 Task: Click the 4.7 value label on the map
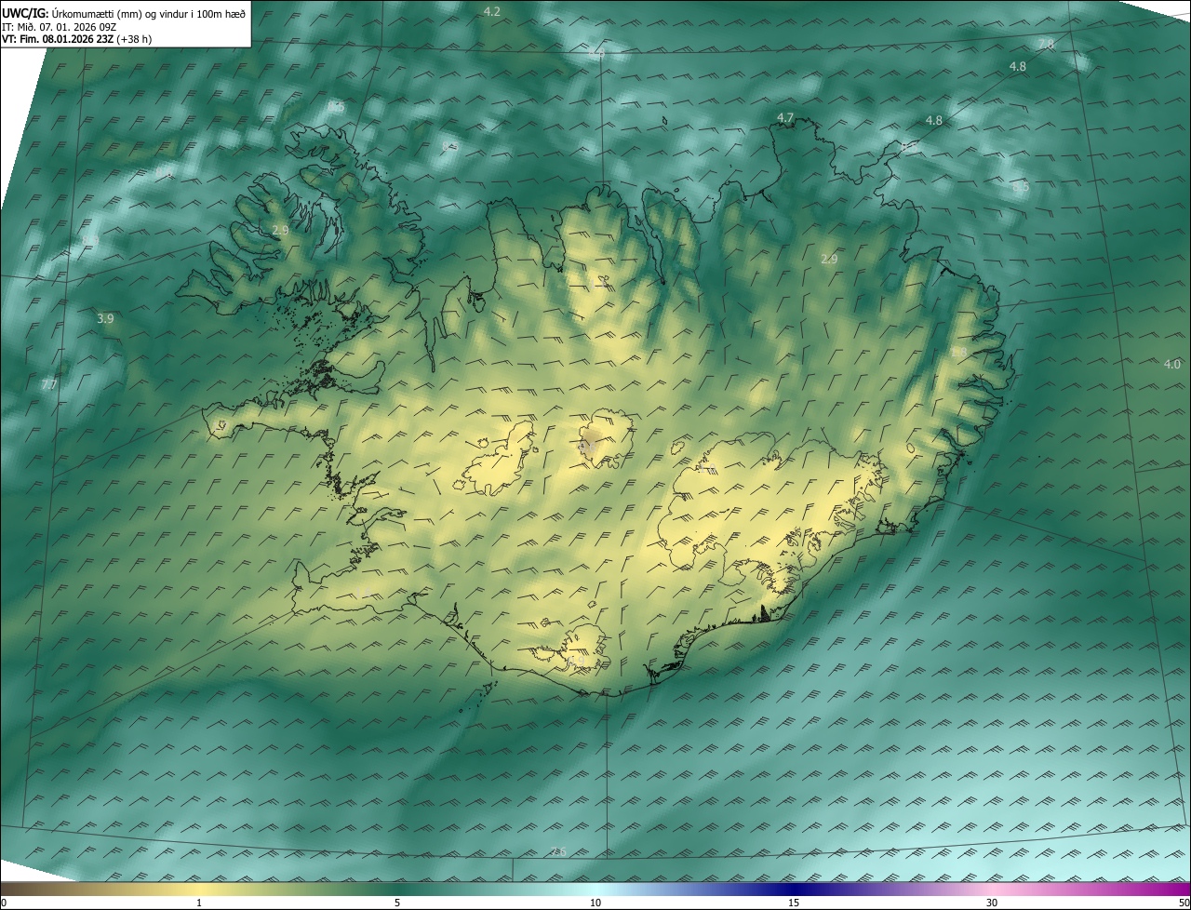tap(785, 117)
